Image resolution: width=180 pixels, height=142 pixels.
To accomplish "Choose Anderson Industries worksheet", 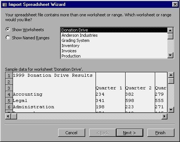I will [80, 35].
